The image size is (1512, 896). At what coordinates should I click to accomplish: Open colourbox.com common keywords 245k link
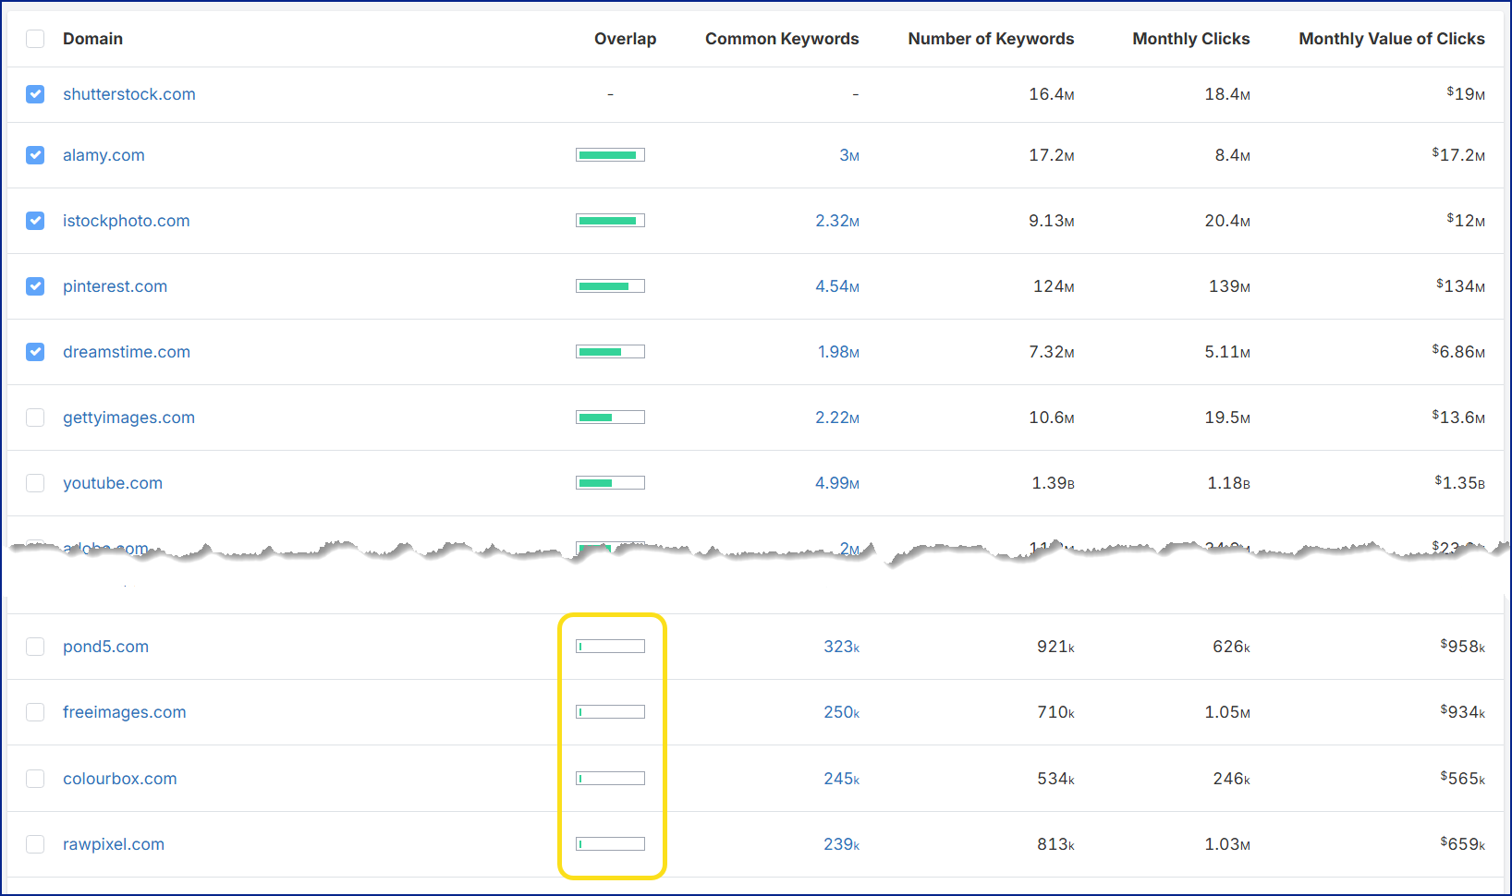[x=842, y=779]
